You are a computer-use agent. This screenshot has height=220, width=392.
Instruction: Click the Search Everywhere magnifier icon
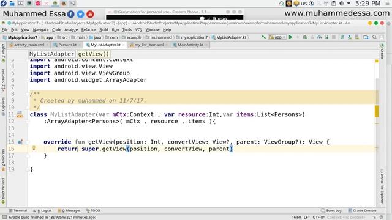(x=374, y=37)
